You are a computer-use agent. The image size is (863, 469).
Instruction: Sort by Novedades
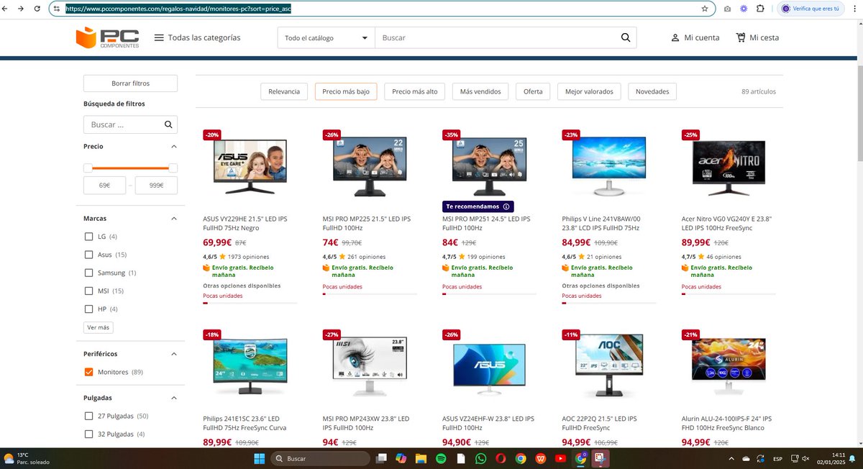click(x=652, y=91)
